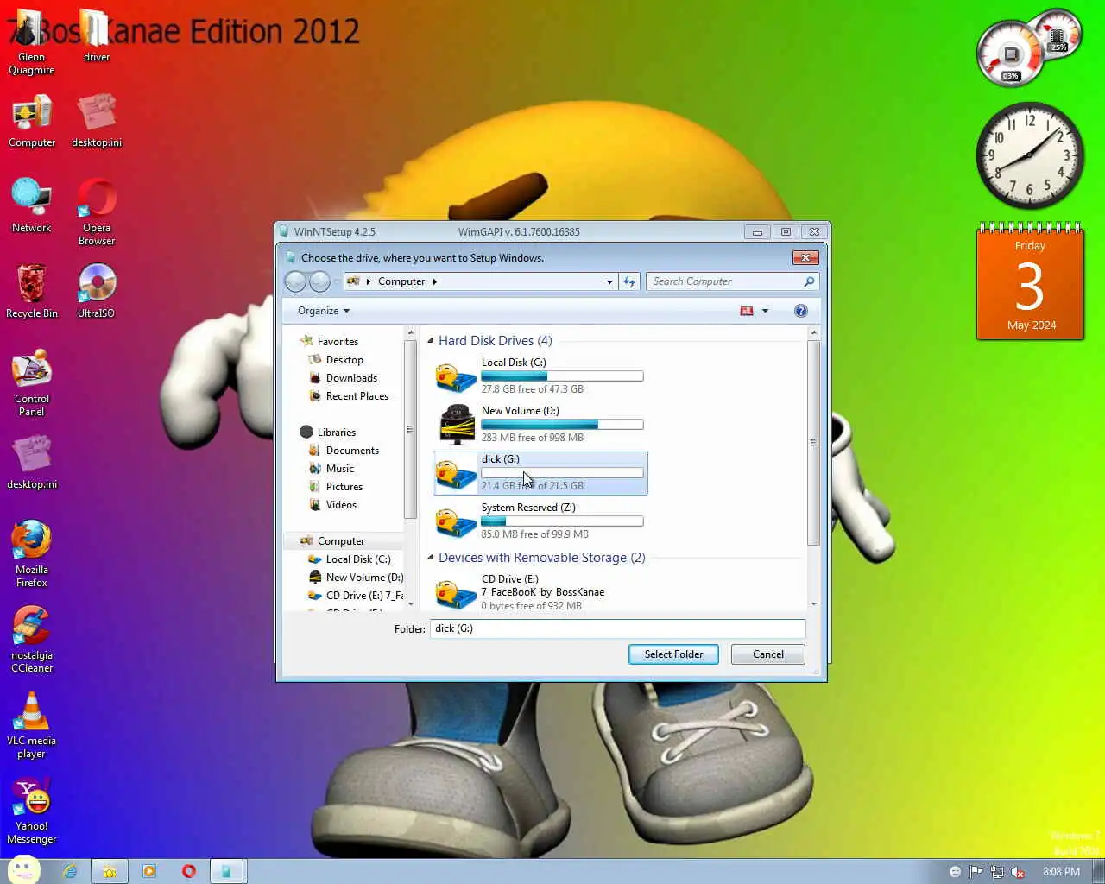Select Documents library
The width and height of the screenshot is (1105, 884).
pos(352,451)
